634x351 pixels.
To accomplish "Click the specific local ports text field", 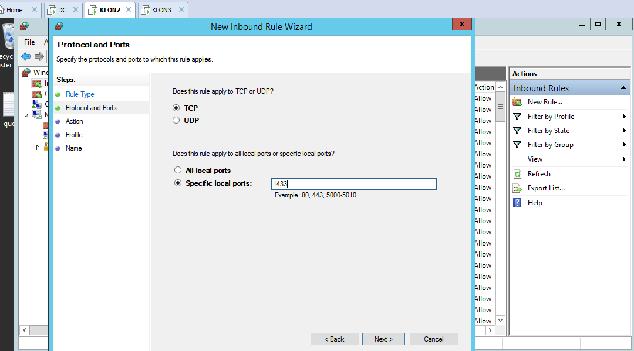I will click(353, 184).
